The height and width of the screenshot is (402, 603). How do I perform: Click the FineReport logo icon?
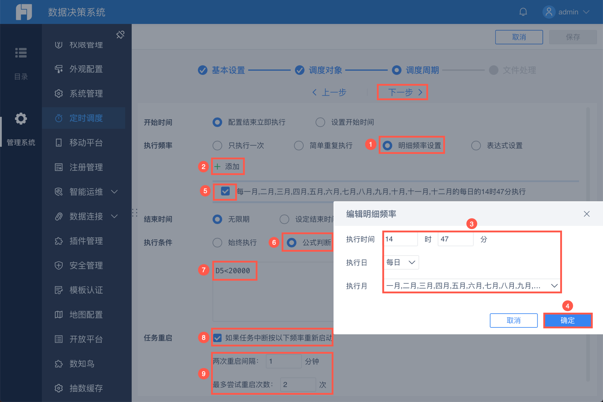[x=24, y=12]
